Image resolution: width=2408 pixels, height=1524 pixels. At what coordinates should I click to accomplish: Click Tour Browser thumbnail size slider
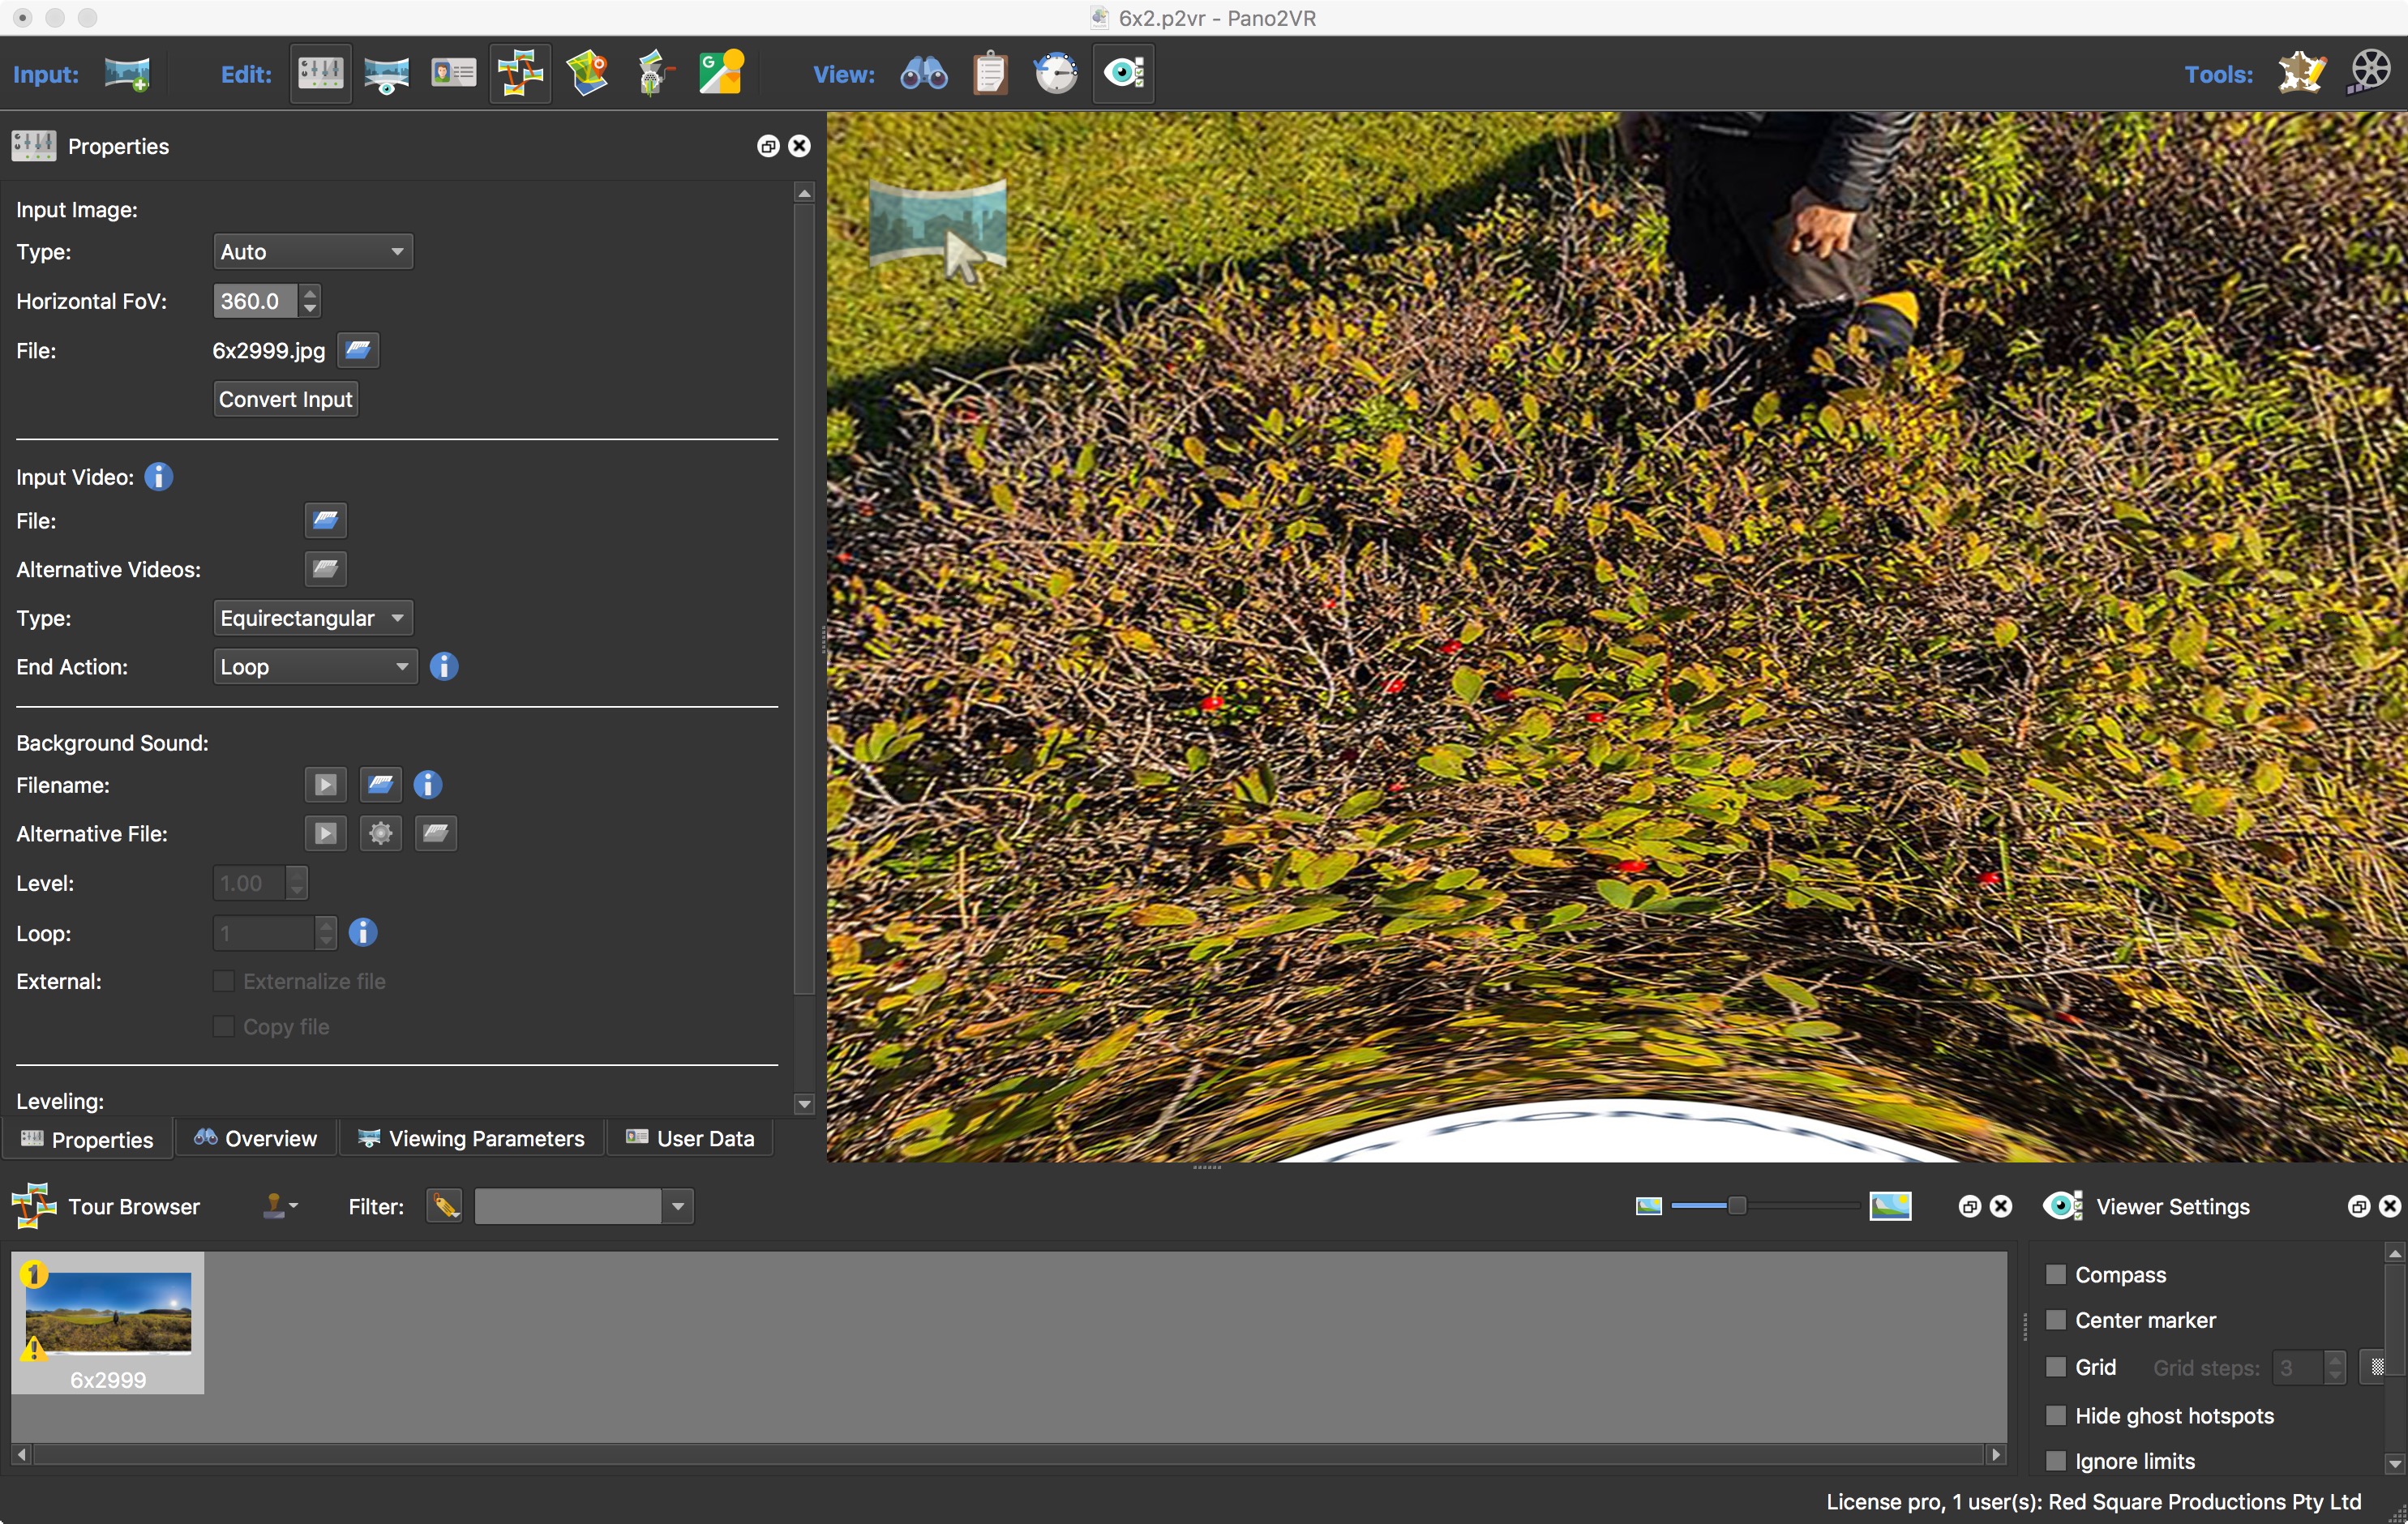click(1765, 1206)
